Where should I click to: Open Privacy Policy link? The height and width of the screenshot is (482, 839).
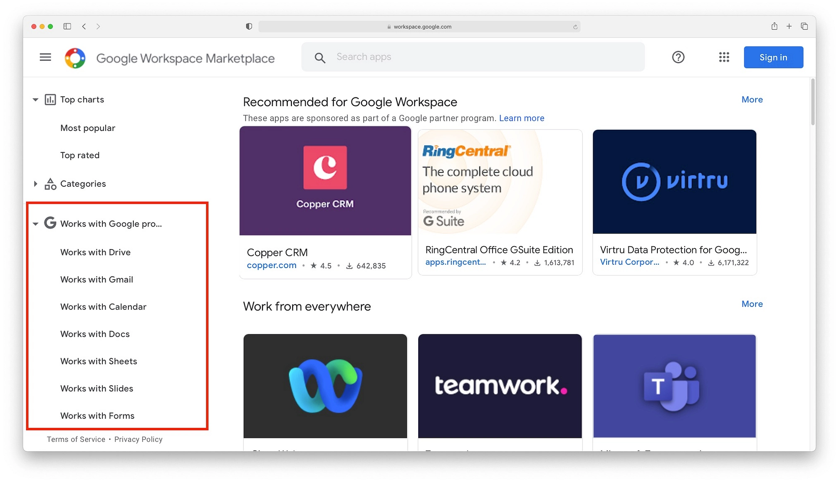138,439
